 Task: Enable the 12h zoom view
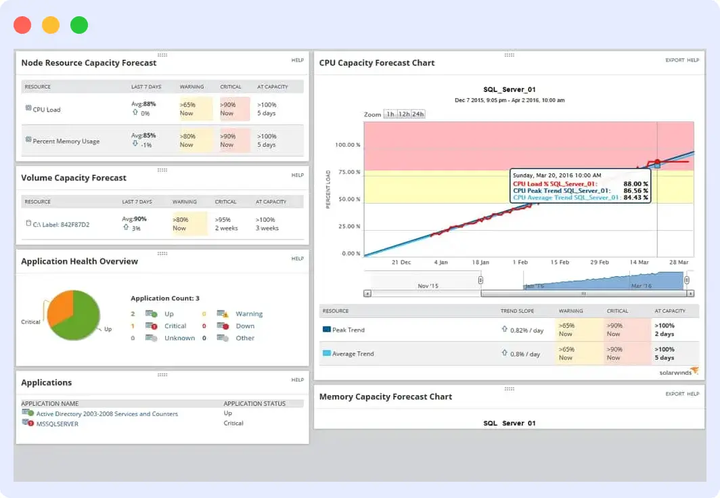[405, 114]
